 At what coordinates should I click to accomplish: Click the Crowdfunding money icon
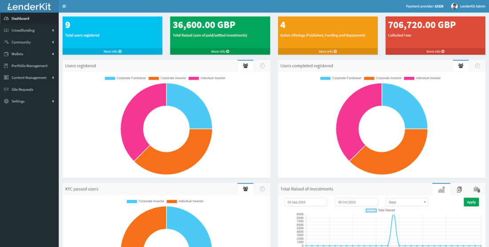[6, 30]
